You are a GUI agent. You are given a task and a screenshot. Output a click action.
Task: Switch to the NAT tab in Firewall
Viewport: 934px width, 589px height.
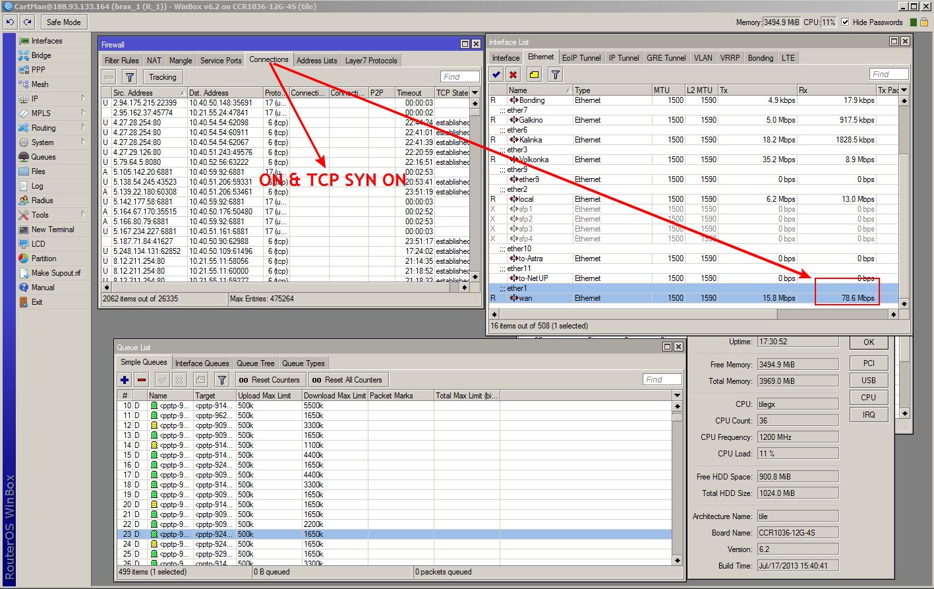tap(154, 61)
